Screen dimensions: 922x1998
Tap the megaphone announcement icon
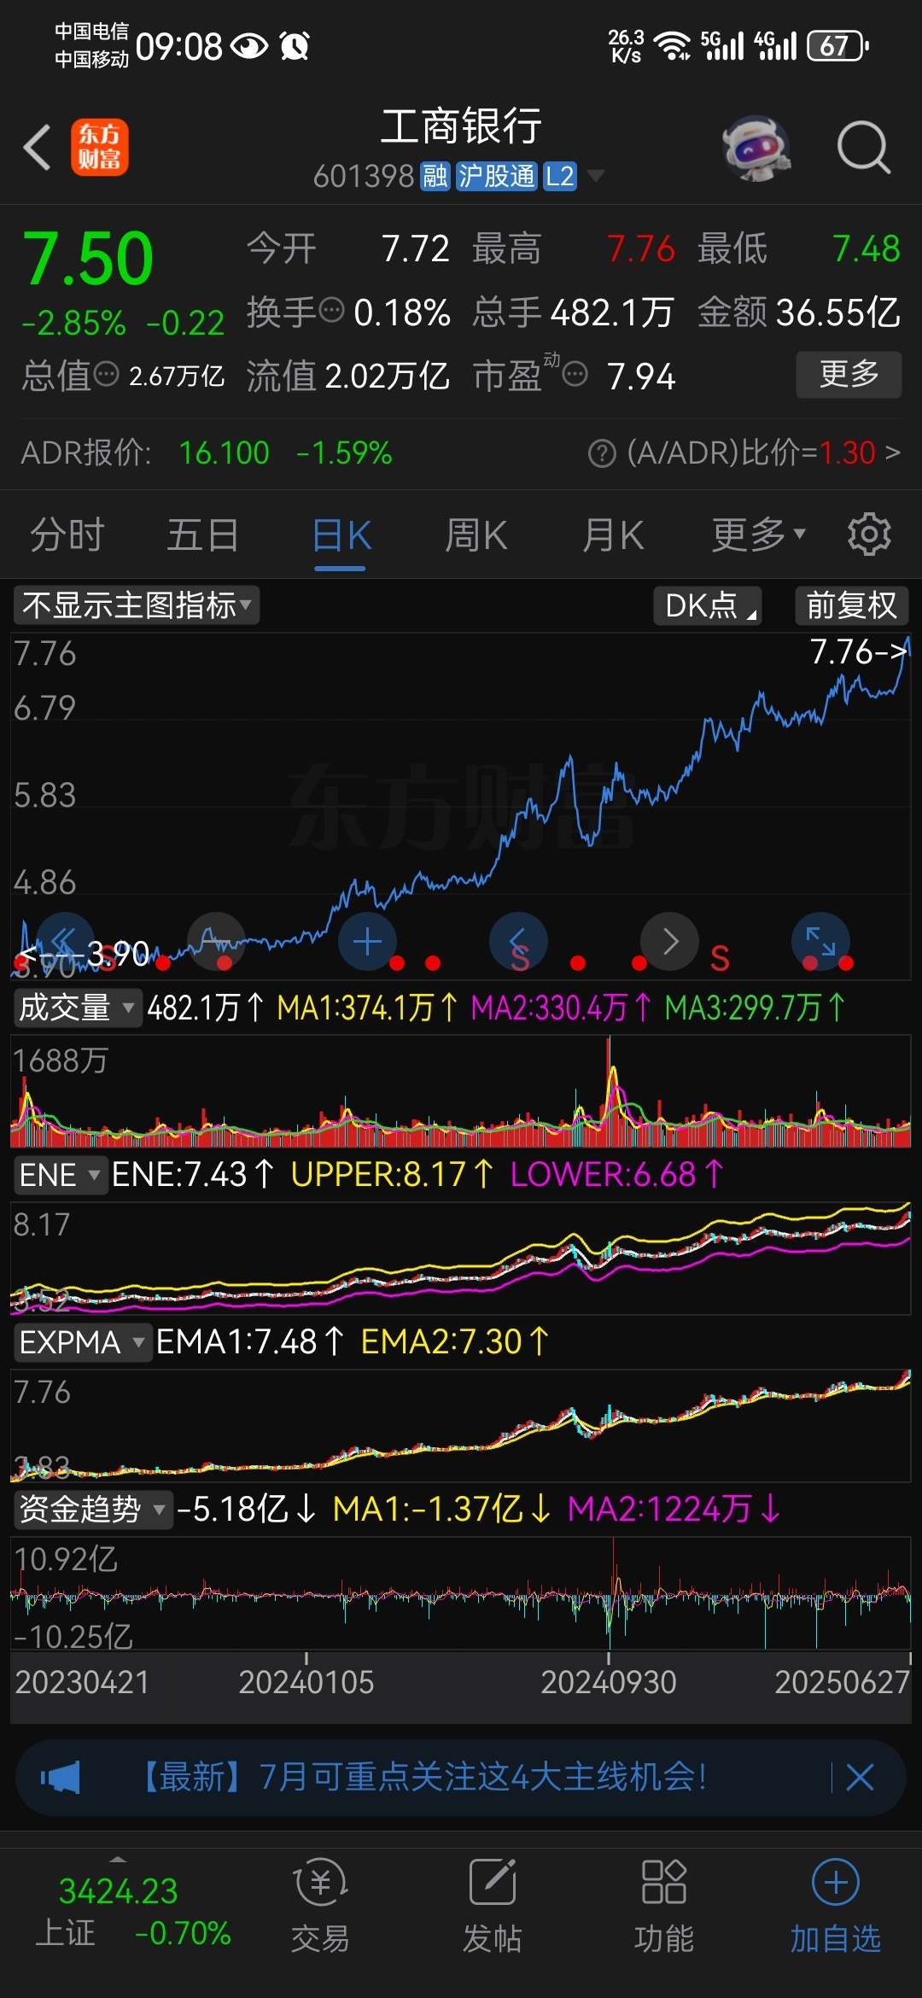[61, 1778]
